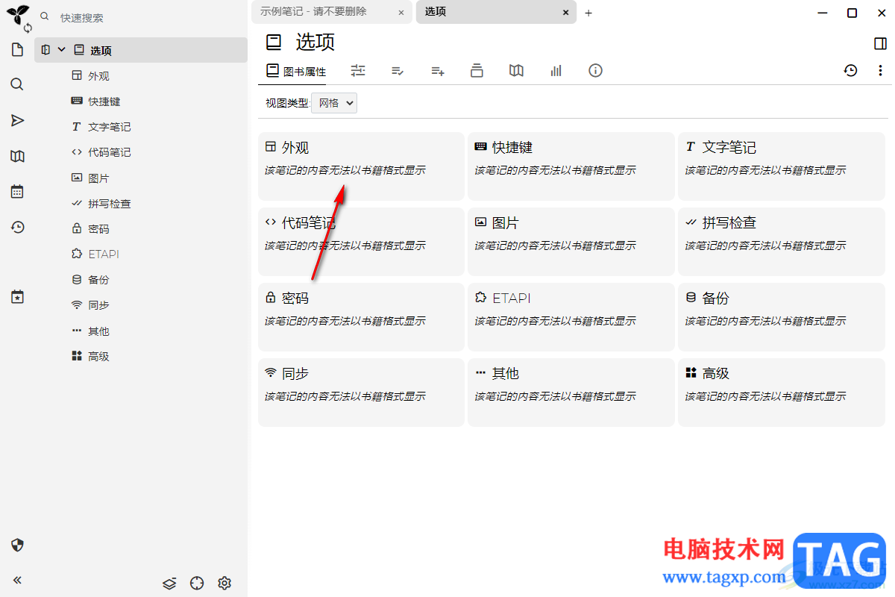
Task: Open the 其他 grid card
Action: (571, 393)
